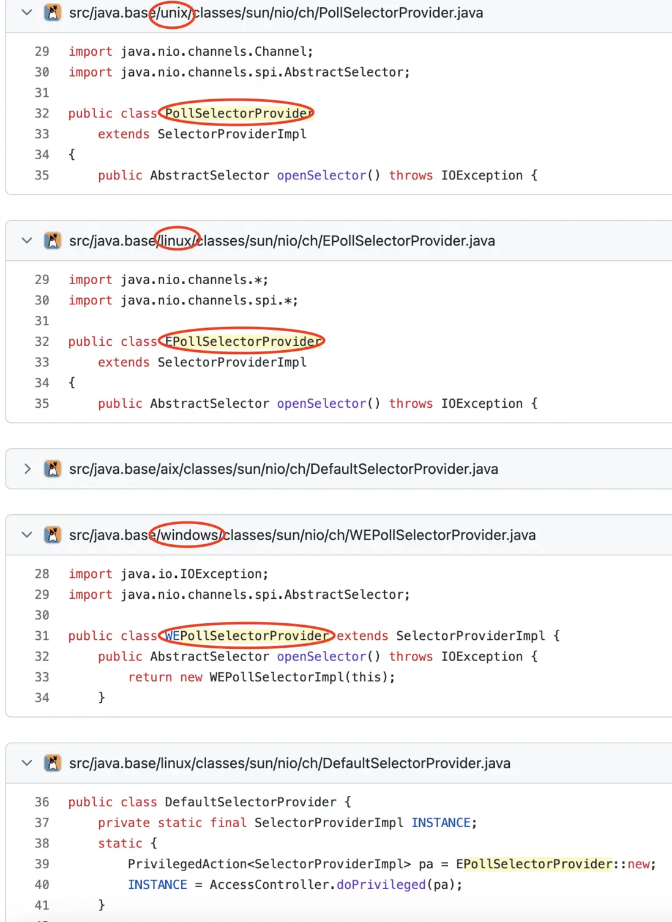Open the aix DefaultSelectorProvider.java file path
Image resolution: width=672 pixels, height=922 pixels.
pyautogui.click(x=283, y=469)
